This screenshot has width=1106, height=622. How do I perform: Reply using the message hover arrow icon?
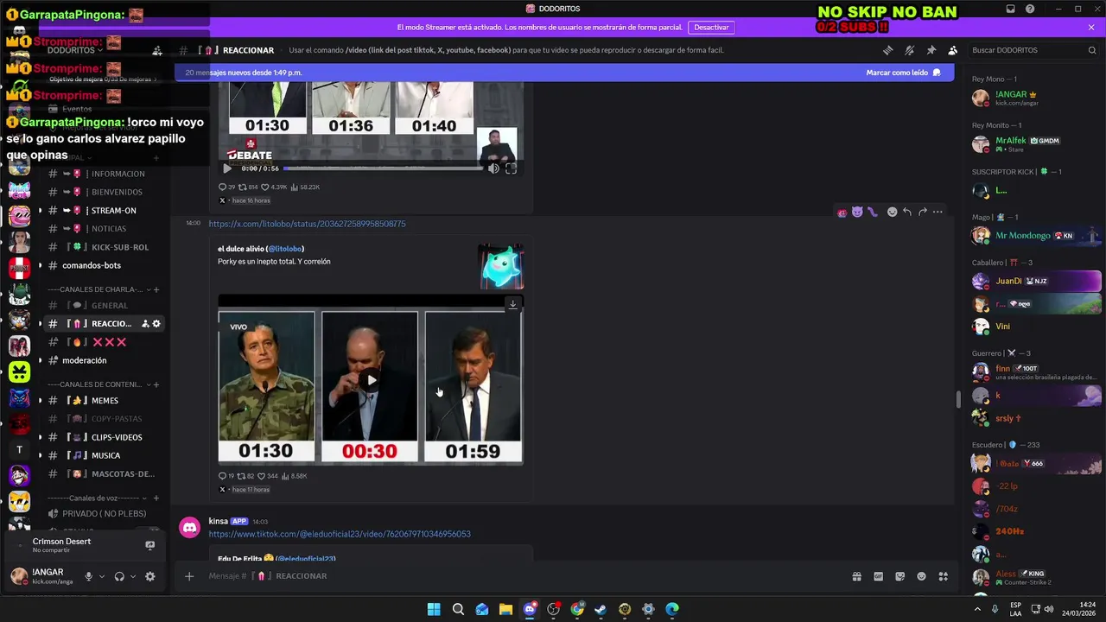point(906,212)
